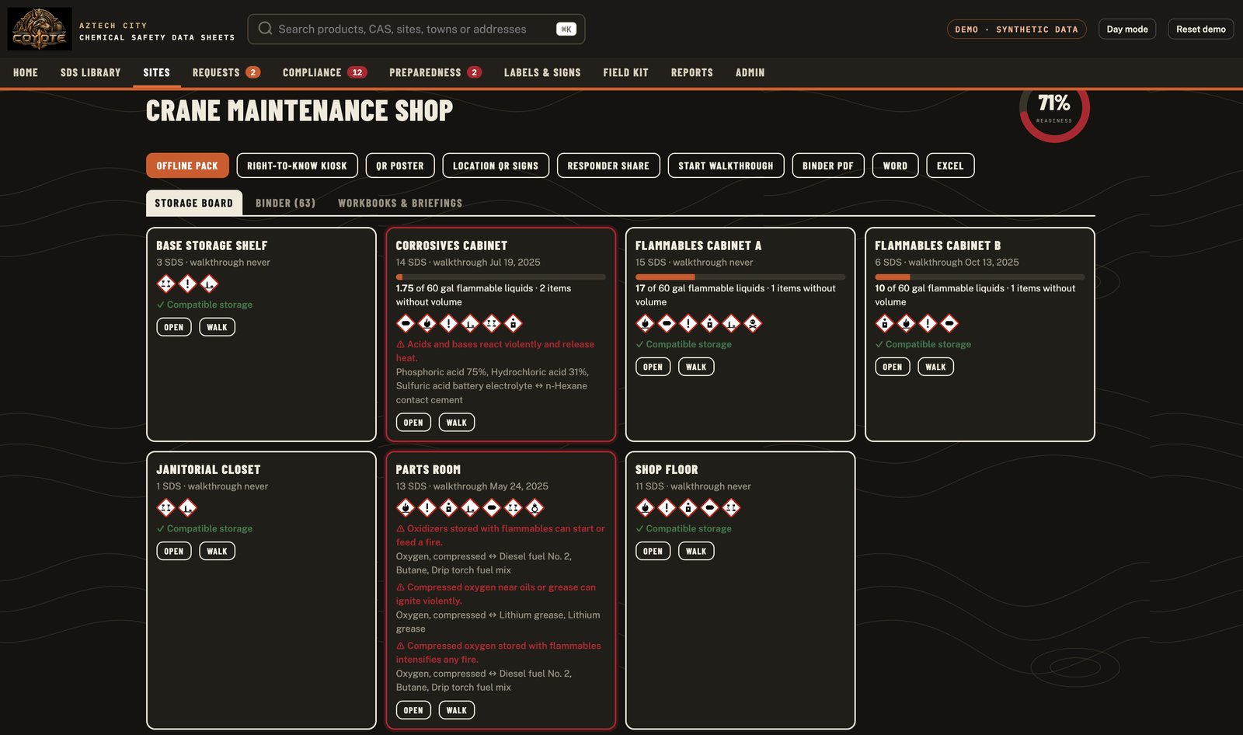Image resolution: width=1243 pixels, height=735 pixels.
Task: Select the Storage Board tab
Action: point(194,203)
